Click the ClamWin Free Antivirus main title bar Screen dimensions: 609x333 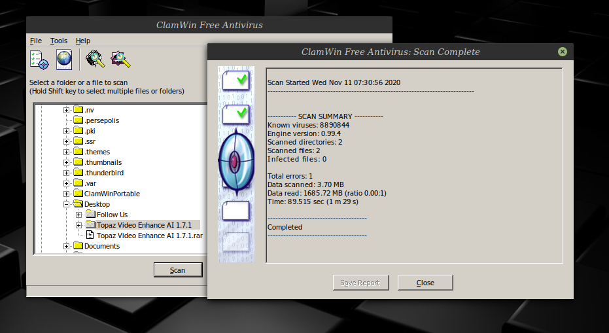pos(209,25)
